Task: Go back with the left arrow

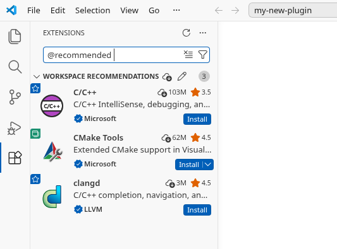Action: click(x=219, y=10)
